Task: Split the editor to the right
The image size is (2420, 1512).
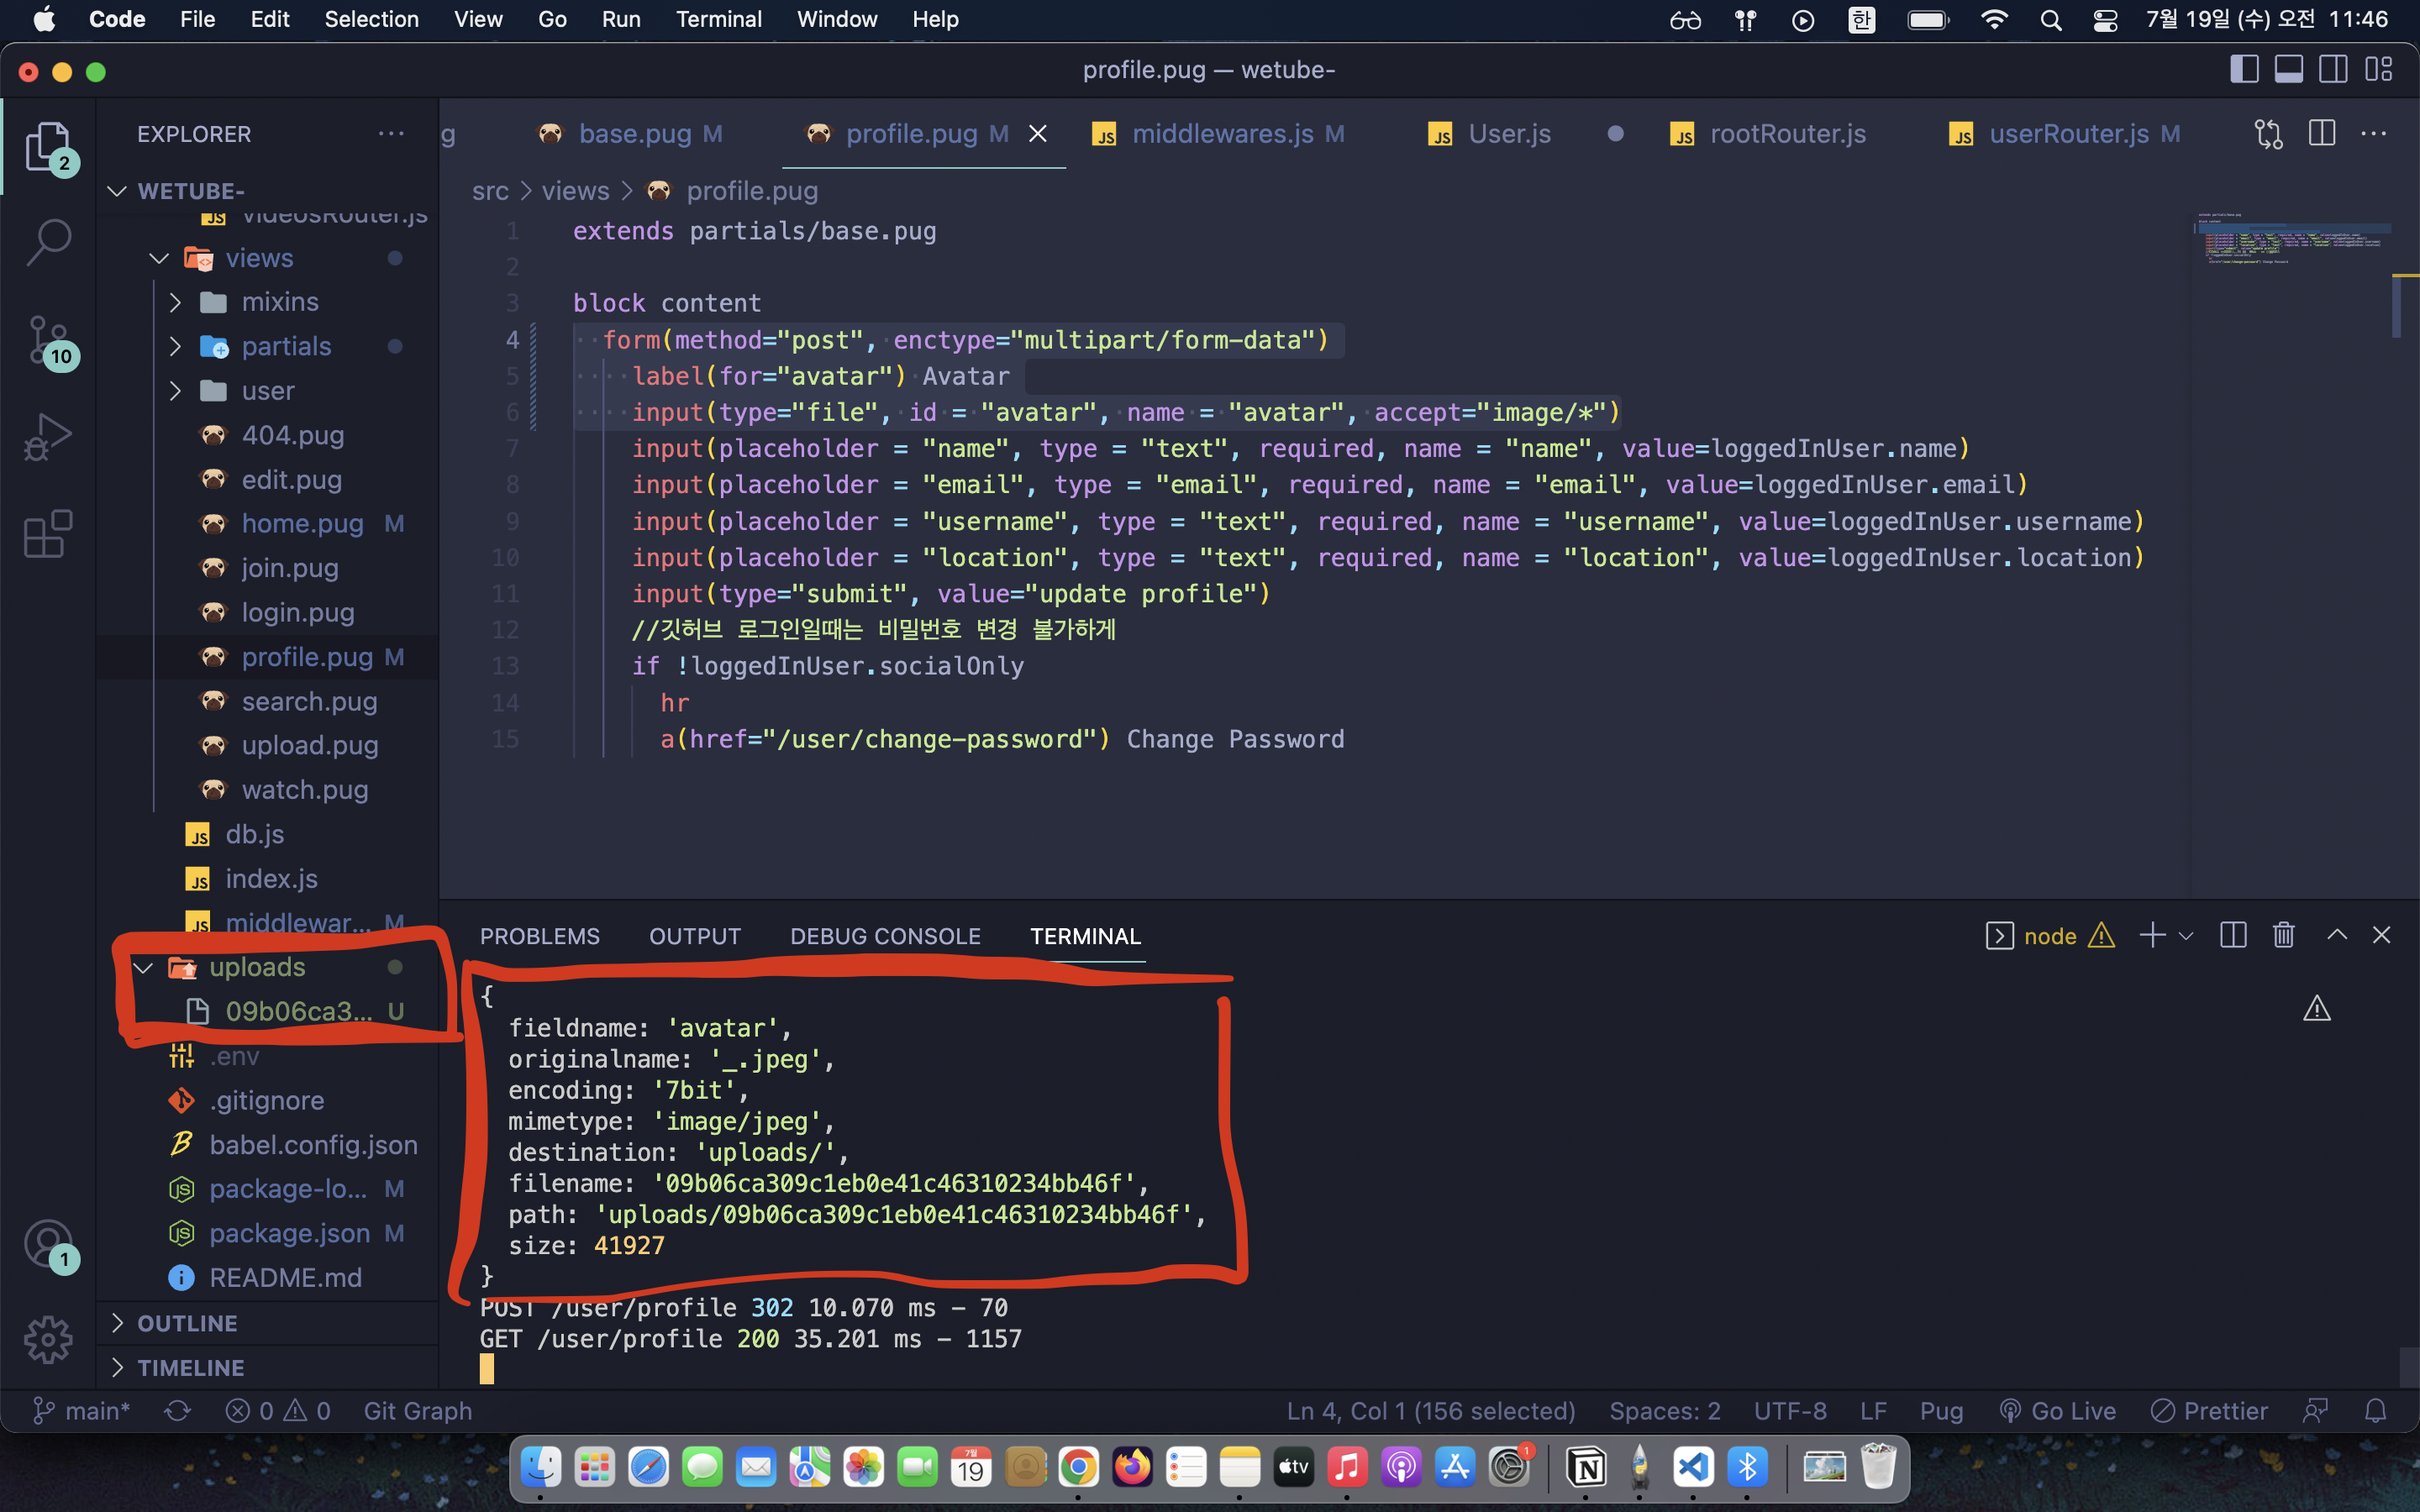Action: pos(2322,133)
